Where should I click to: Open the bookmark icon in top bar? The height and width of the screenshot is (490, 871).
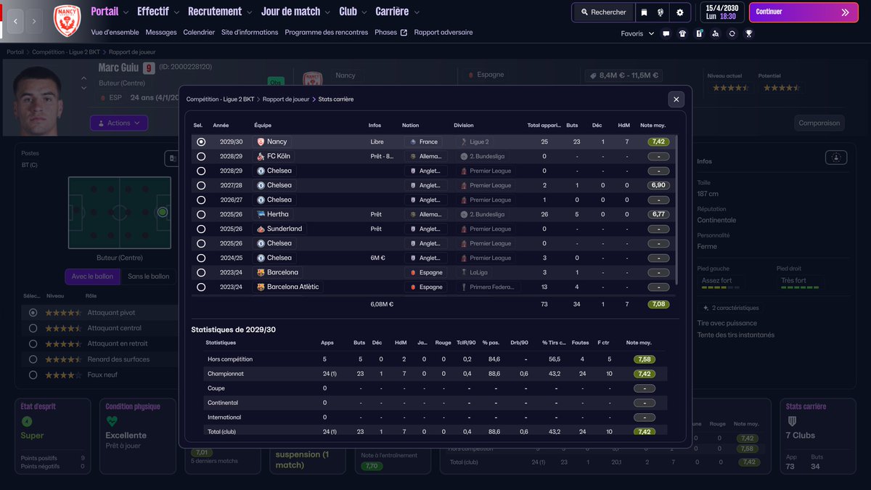(x=644, y=12)
